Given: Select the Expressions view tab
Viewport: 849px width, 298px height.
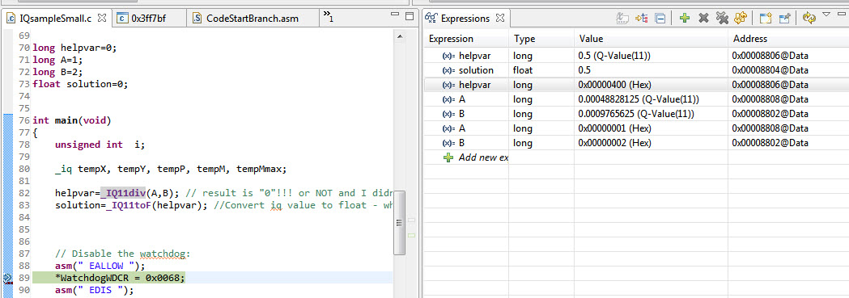Looking at the screenshot, I should click(x=465, y=19).
